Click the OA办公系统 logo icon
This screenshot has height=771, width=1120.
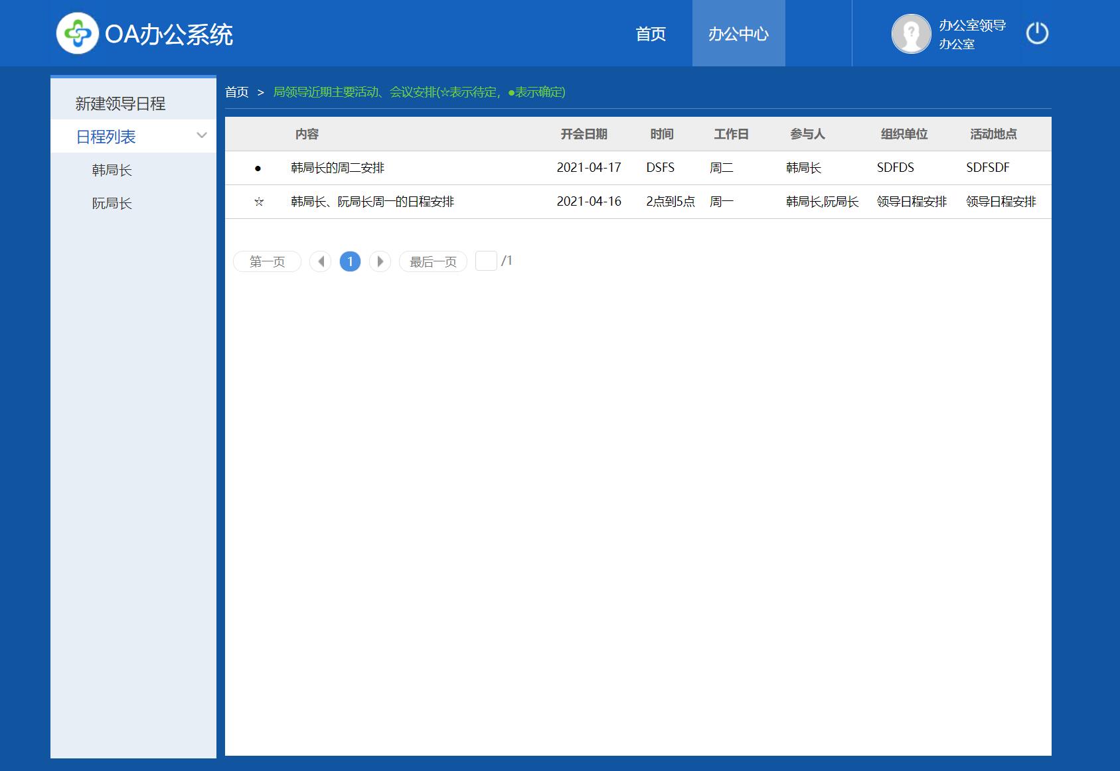pyautogui.click(x=78, y=33)
